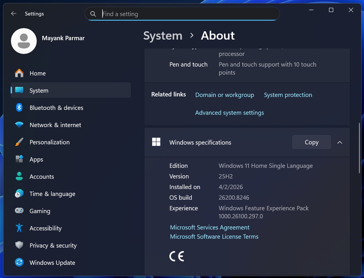Click the OS build row label
The image size is (364, 278).
(x=181, y=198)
